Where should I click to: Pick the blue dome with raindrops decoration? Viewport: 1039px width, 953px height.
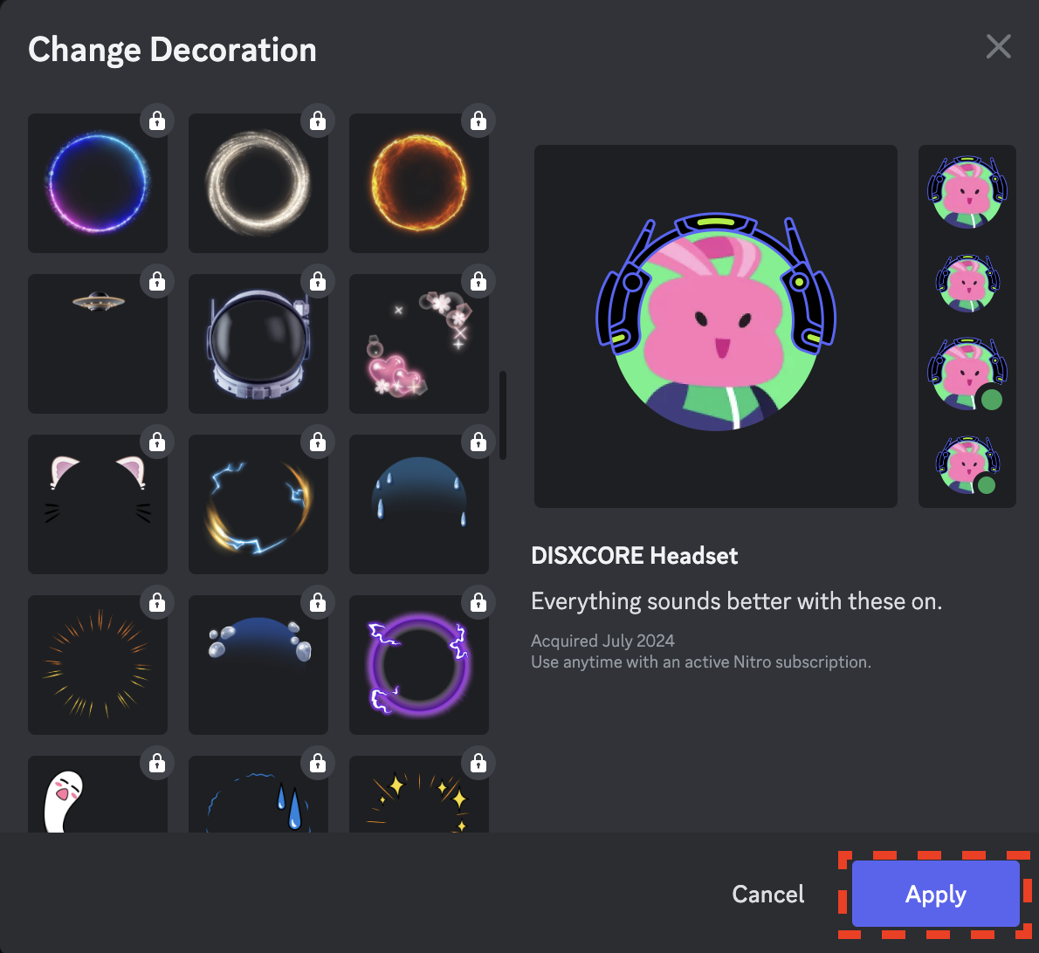[x=419, y=504]
